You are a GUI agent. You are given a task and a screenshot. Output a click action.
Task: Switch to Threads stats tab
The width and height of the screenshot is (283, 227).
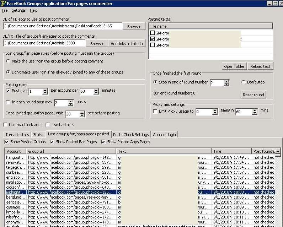point(17,135)
